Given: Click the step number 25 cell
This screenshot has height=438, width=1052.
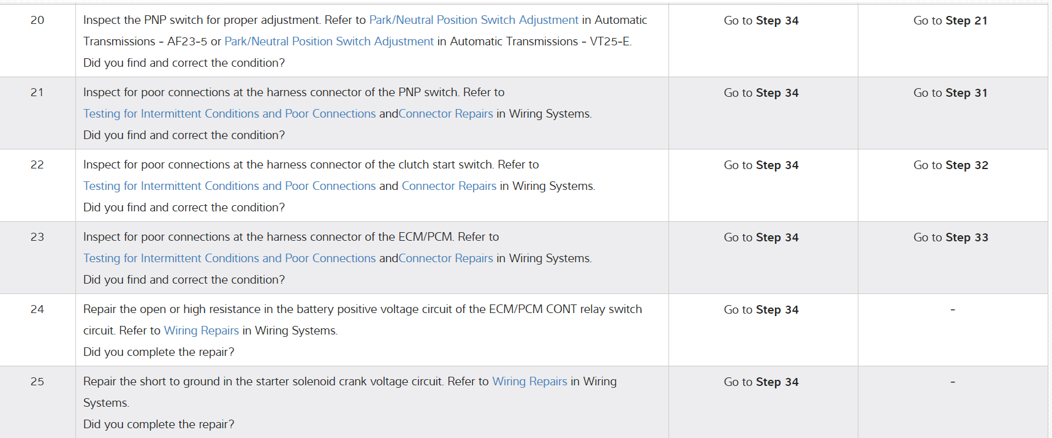Looking at the screenshot, I should tap(37, 382).
